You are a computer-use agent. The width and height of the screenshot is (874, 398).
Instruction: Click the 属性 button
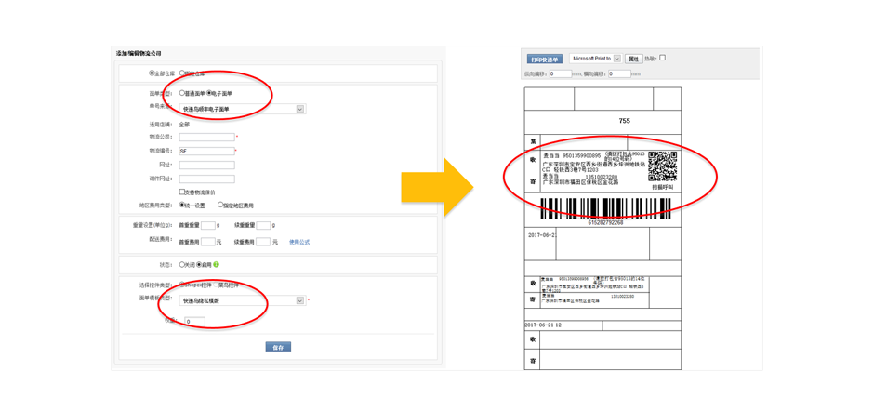[633, 59]
